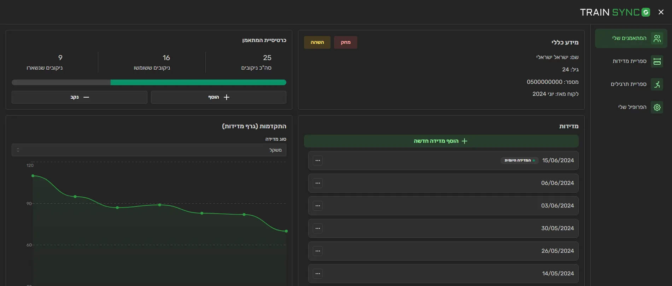
Task: Open the 14/05/2024 measurement row
Action: (x=443, y=274)
